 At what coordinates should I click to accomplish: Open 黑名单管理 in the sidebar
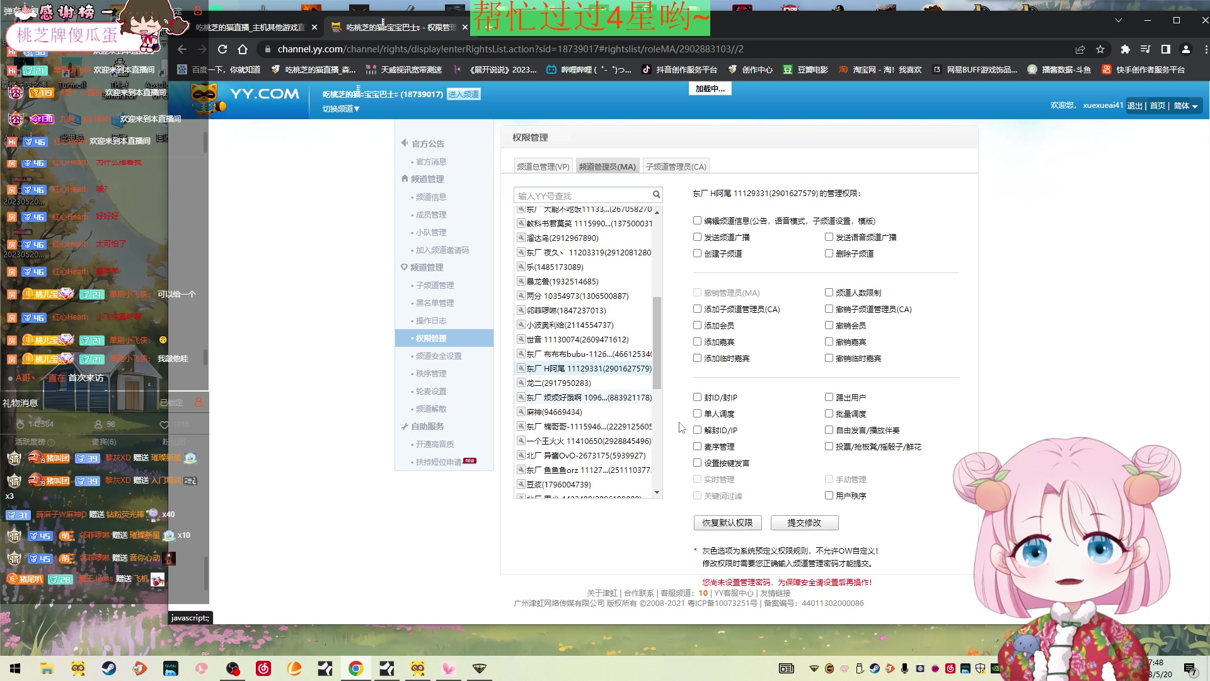[x=434, y=303]
